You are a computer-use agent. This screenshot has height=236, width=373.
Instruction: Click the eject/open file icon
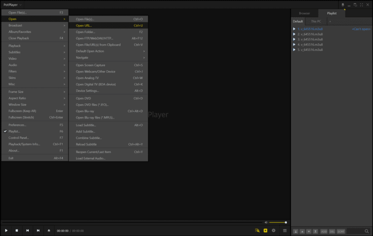[49, 230]
